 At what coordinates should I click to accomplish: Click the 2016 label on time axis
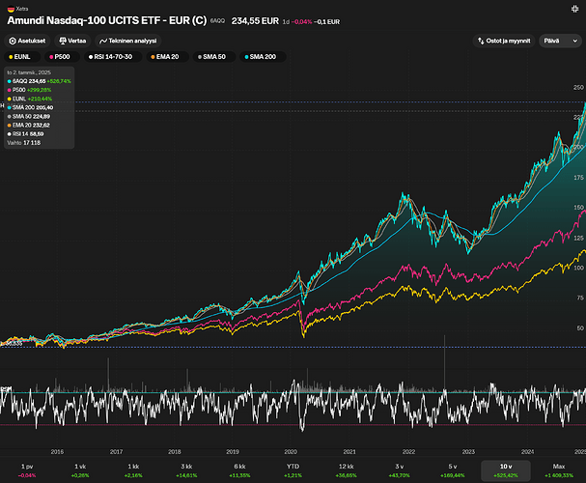coord(57,451)
